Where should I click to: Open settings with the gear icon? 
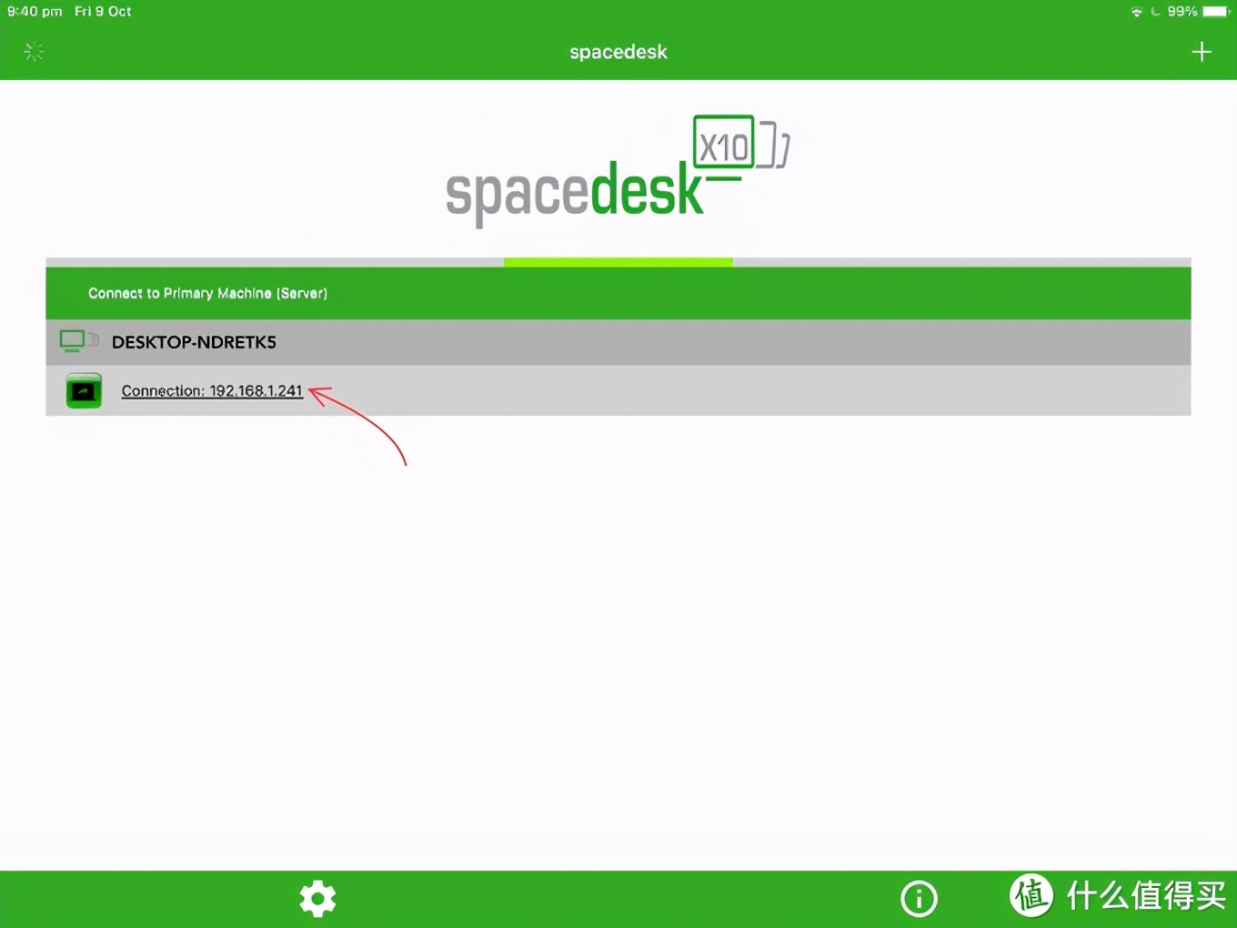[x=317, y=898]
